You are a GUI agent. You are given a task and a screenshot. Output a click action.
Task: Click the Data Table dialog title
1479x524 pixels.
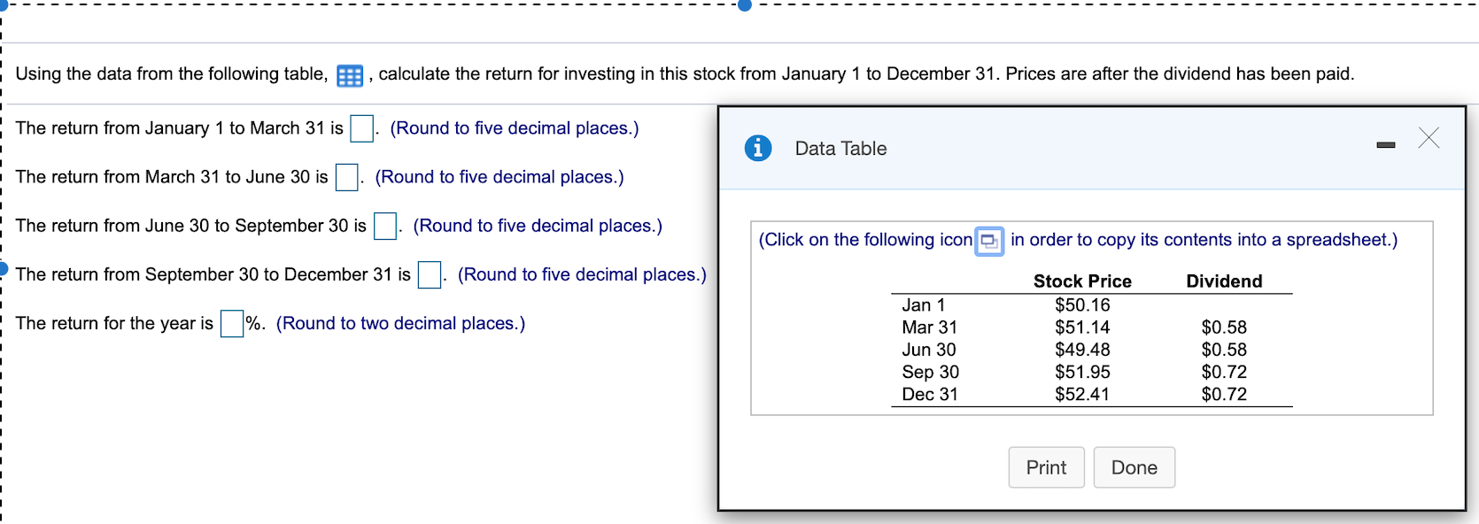(x=840, y=149)
